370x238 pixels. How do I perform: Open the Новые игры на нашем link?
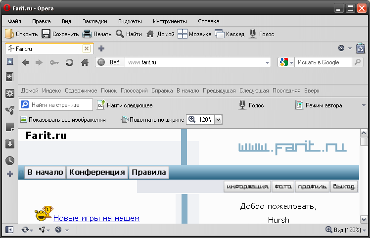click(x=96, y=218)
